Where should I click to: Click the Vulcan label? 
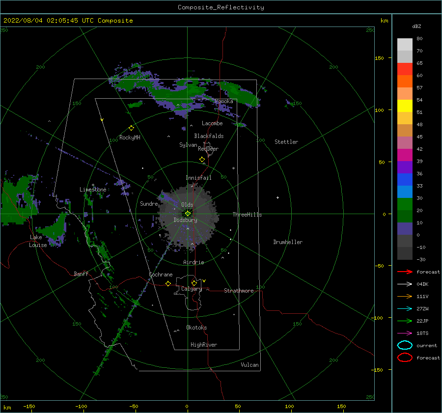click(249, 365)
